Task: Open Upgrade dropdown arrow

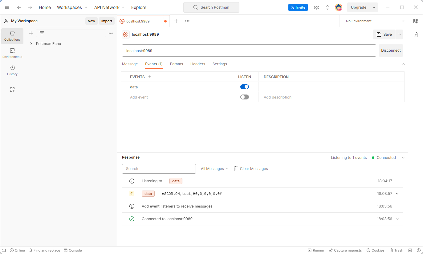Action: tap(374, 7)
